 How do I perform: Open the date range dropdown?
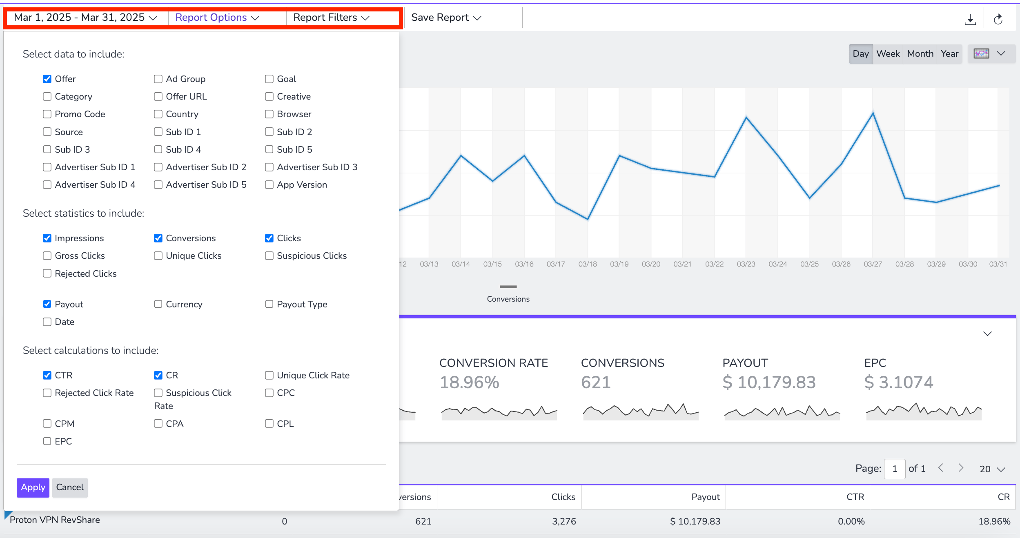tap(86, 18)
